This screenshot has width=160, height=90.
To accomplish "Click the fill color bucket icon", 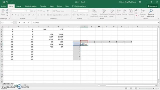I will (x=29, y=15).
